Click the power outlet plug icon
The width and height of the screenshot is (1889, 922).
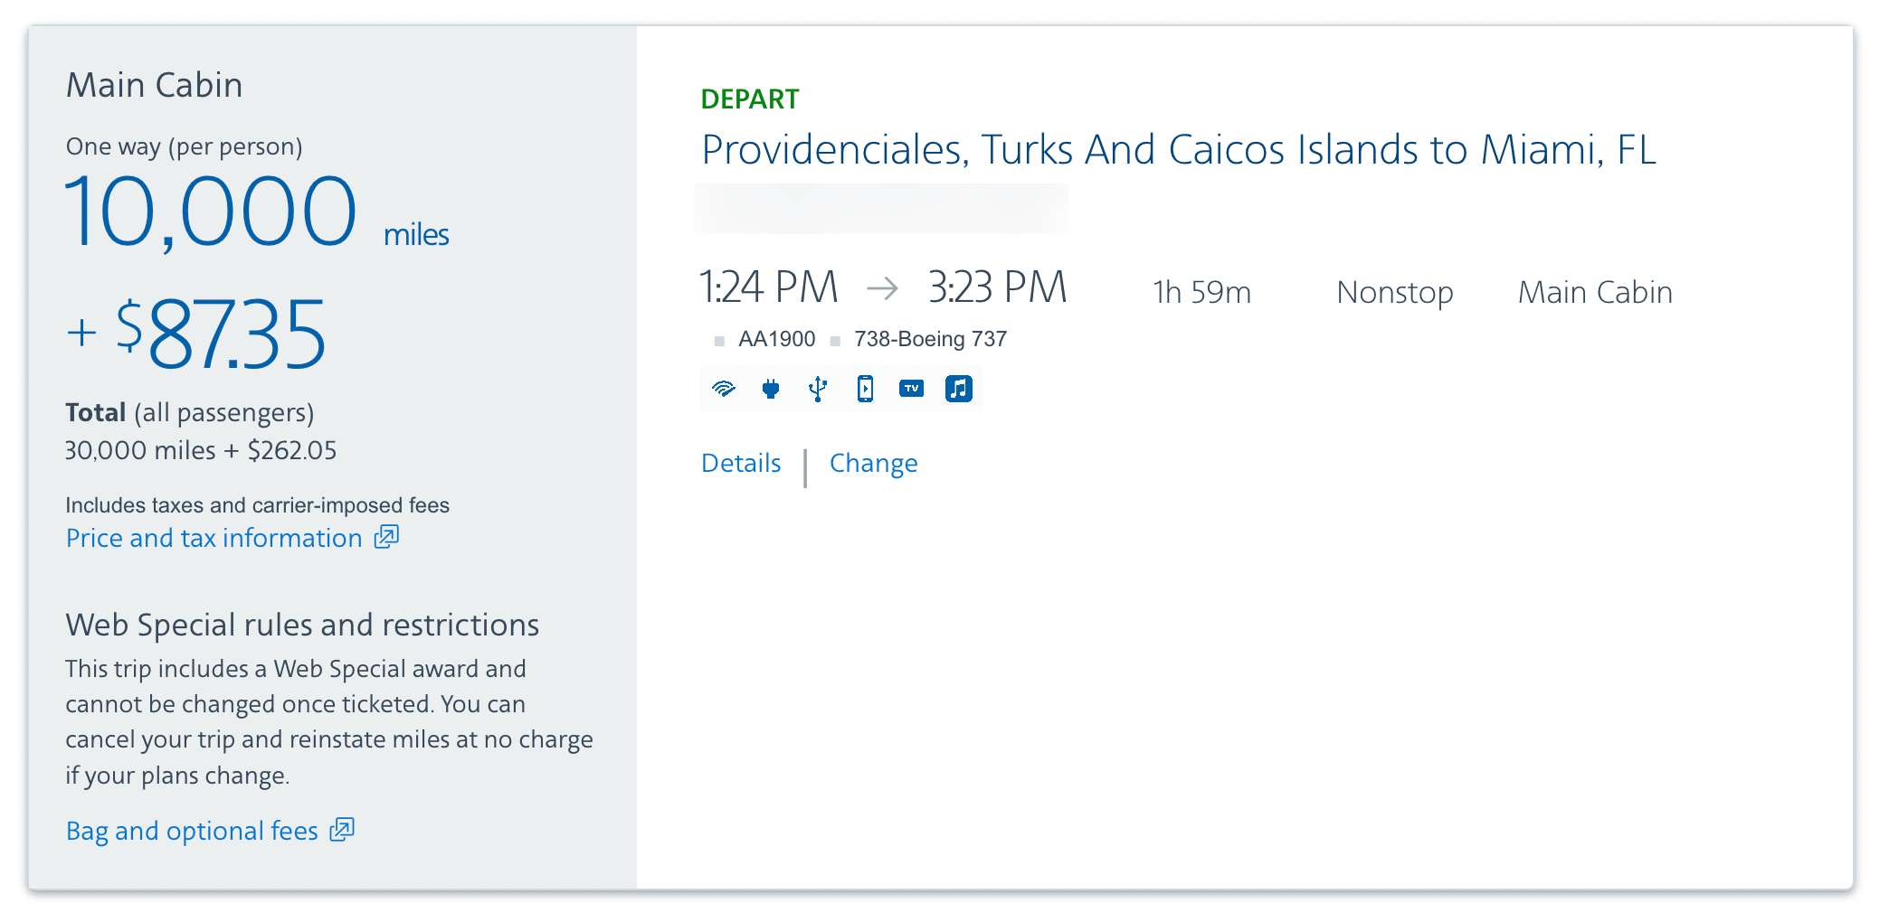(771, 389)
